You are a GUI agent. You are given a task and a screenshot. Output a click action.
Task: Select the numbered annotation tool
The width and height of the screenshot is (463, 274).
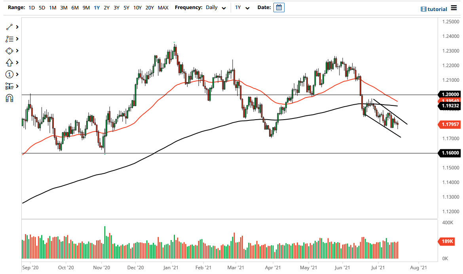pos(9,74)
